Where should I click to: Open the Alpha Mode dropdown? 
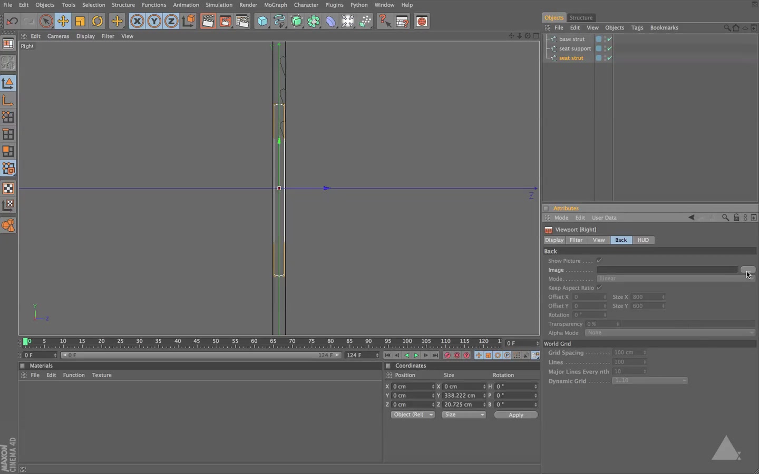click(670, 333)
